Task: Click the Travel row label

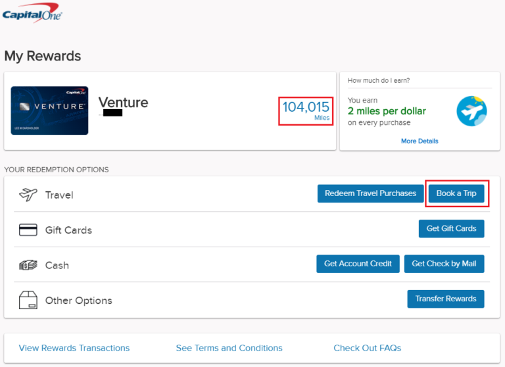Action: coord(59,195)
